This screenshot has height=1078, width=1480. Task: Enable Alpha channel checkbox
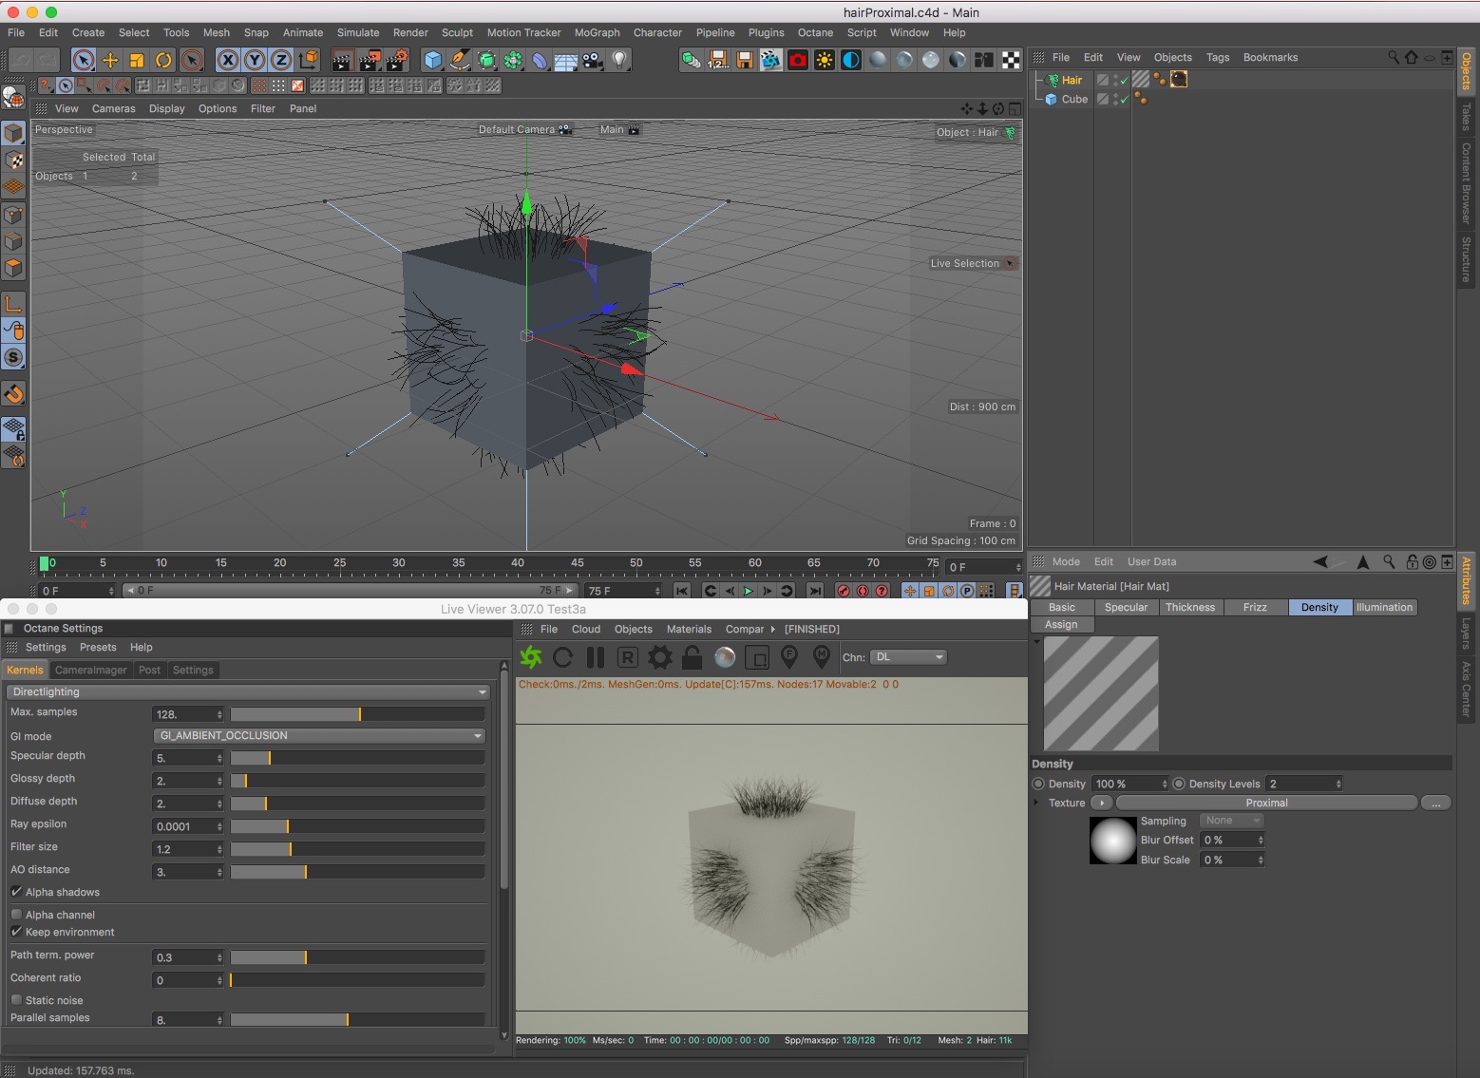tap(16, 915)
